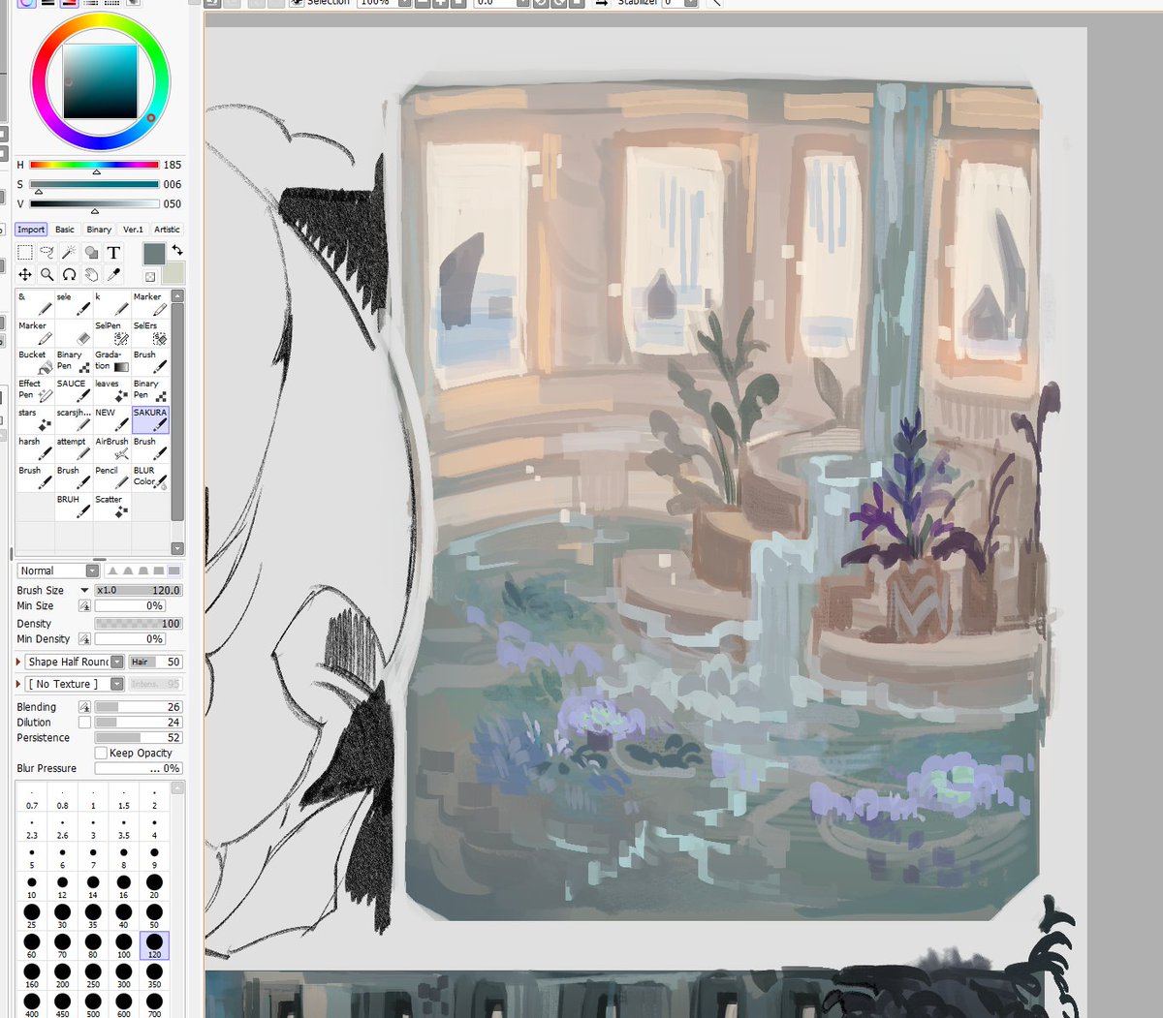Choose the Pencil tool
The width and height of the screenshot is (1163, 1018).
tap(112, 478)
